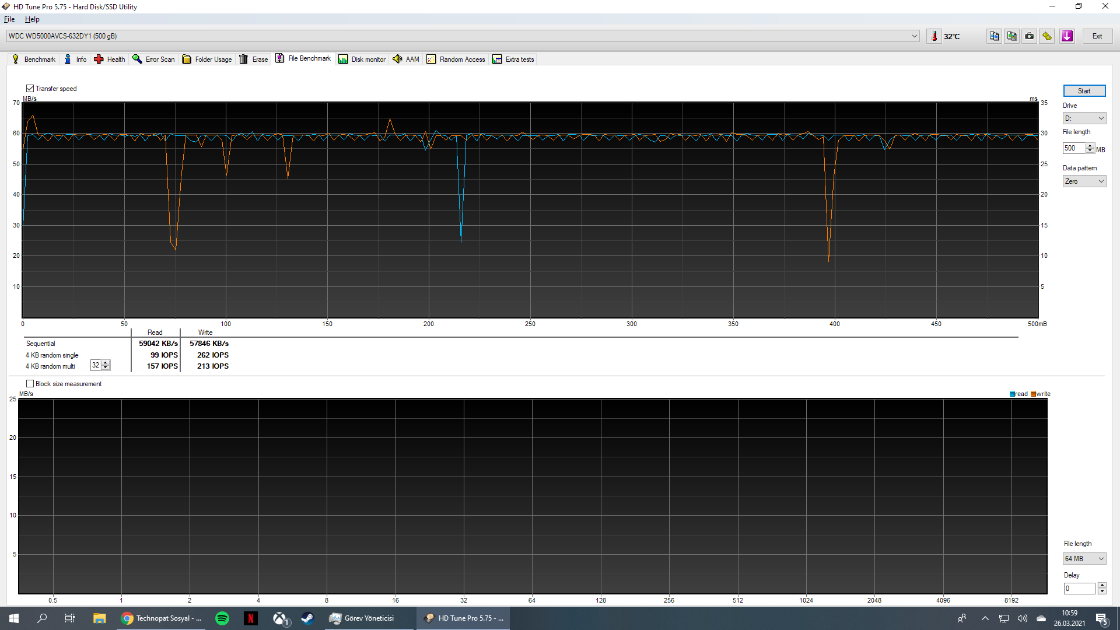Change Data pattern from Zero
Viewport: 1120px width, 630px height.
coord(1084,181)
